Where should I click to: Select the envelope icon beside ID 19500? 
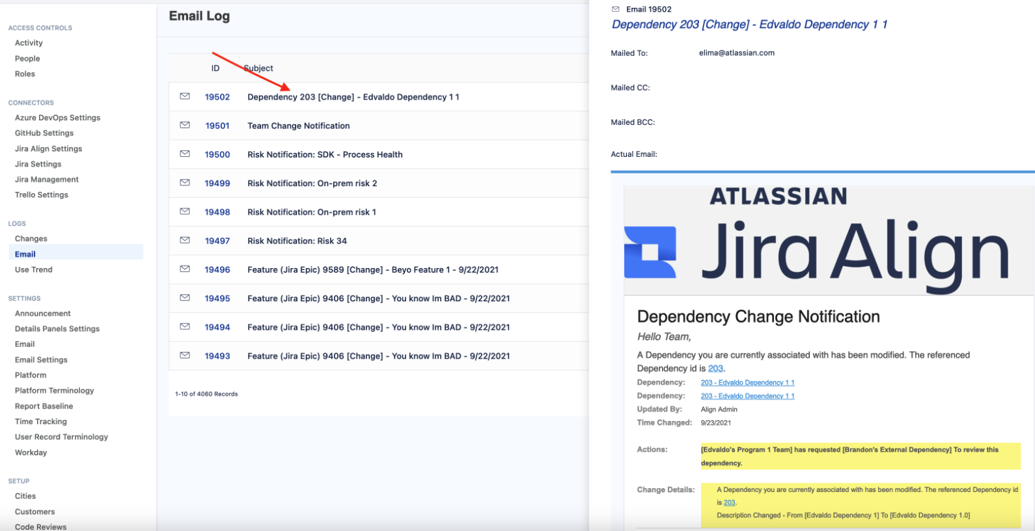(185, 154)
